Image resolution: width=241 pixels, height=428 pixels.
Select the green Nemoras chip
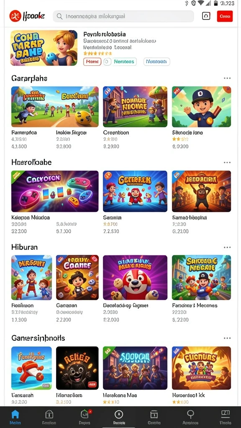coord(124,62)
